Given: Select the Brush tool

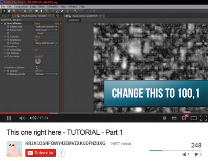Looking at the screenshot, I should tap(53, 11).
